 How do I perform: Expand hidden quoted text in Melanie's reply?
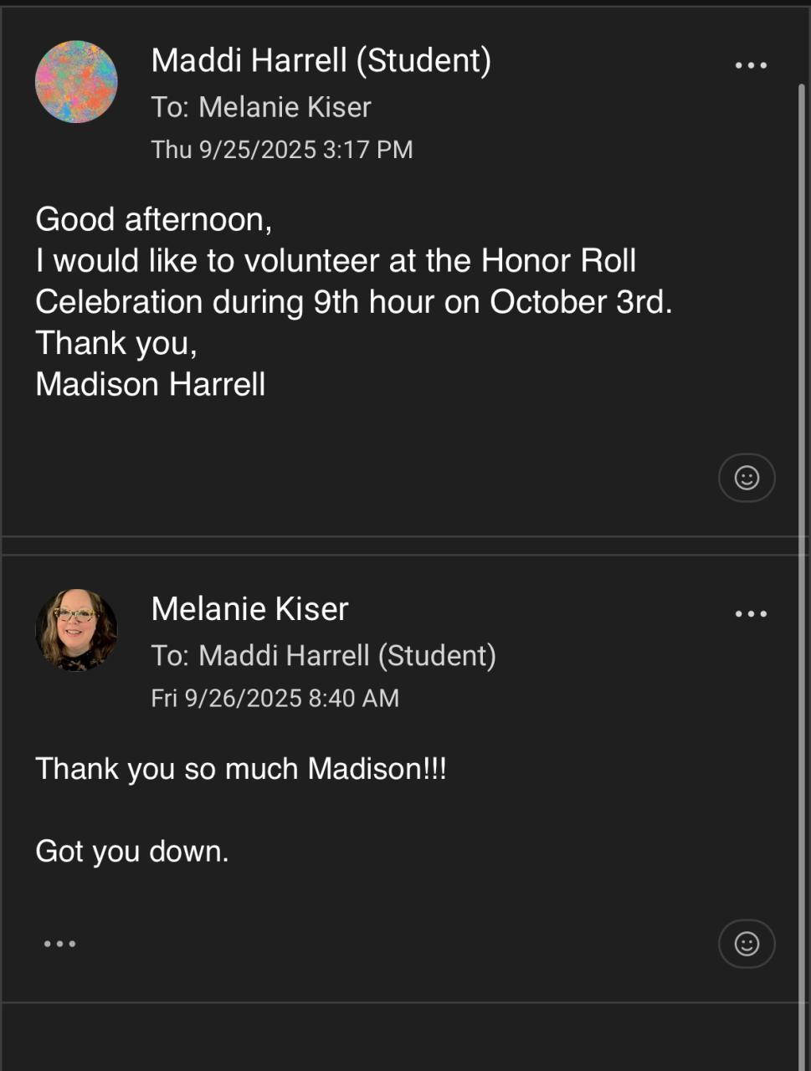click(59, 944)
